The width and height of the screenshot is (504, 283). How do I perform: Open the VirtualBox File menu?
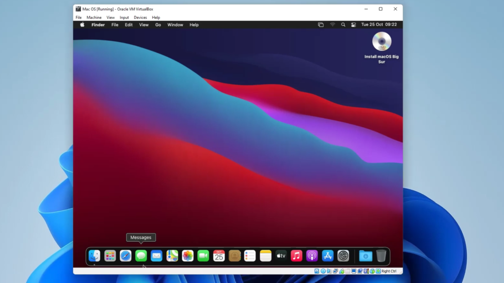[78, 17]
